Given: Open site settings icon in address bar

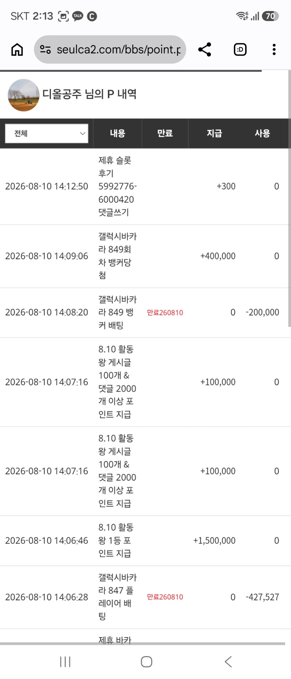Looking at the screenshot, I should (x=45, y=49).
